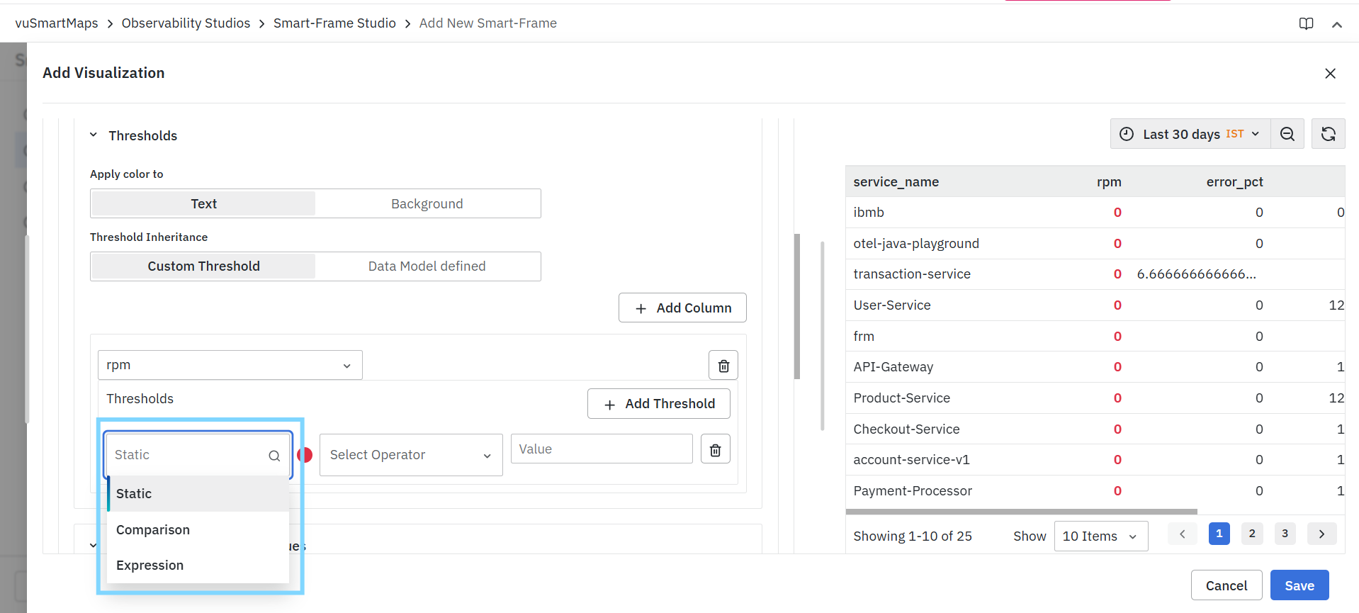Select Custom Threshold inheritance

click(x=203, y=266)
